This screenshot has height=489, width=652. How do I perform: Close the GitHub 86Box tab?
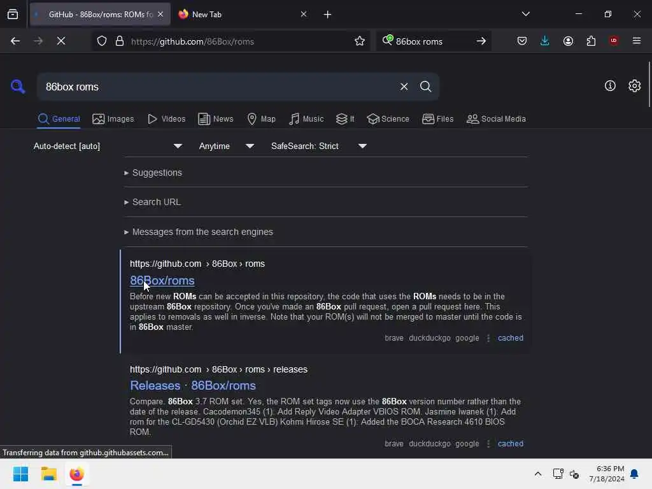click(x=160, y=14)
